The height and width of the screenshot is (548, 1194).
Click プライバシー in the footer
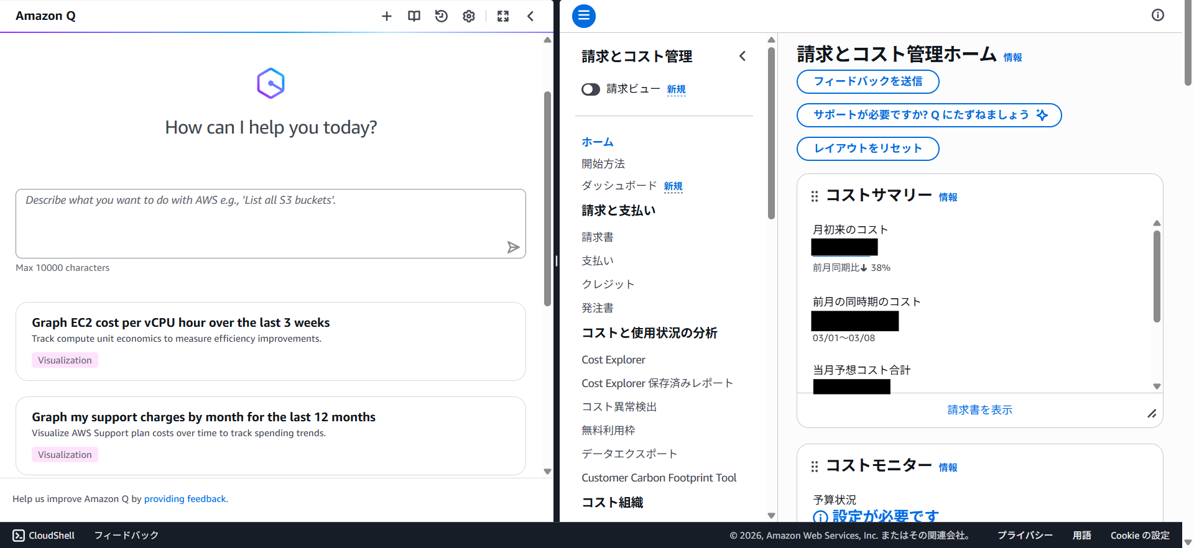[x=1025, y=536]
